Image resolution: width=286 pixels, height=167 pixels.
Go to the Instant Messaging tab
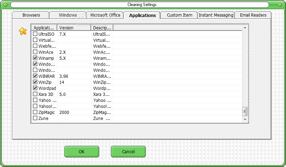(x=216, y=15)
